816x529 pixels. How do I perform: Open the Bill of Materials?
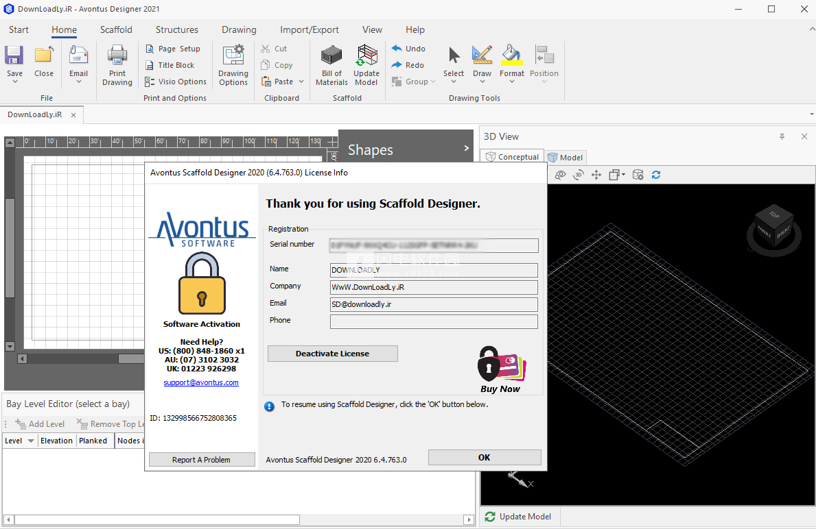pyautogui.click(x=331, y=65)
